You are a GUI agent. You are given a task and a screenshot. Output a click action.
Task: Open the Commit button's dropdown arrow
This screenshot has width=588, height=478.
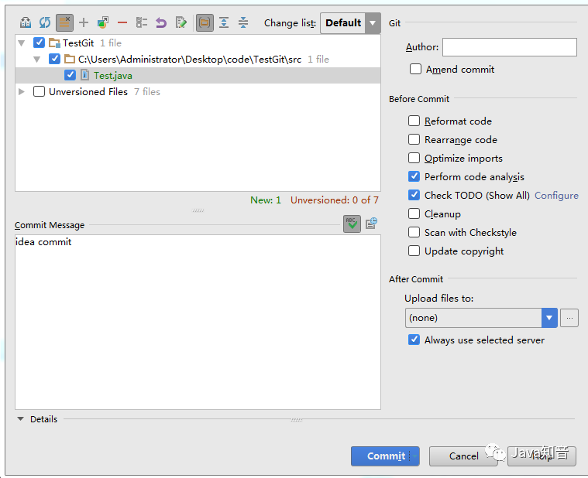[415, 456]
